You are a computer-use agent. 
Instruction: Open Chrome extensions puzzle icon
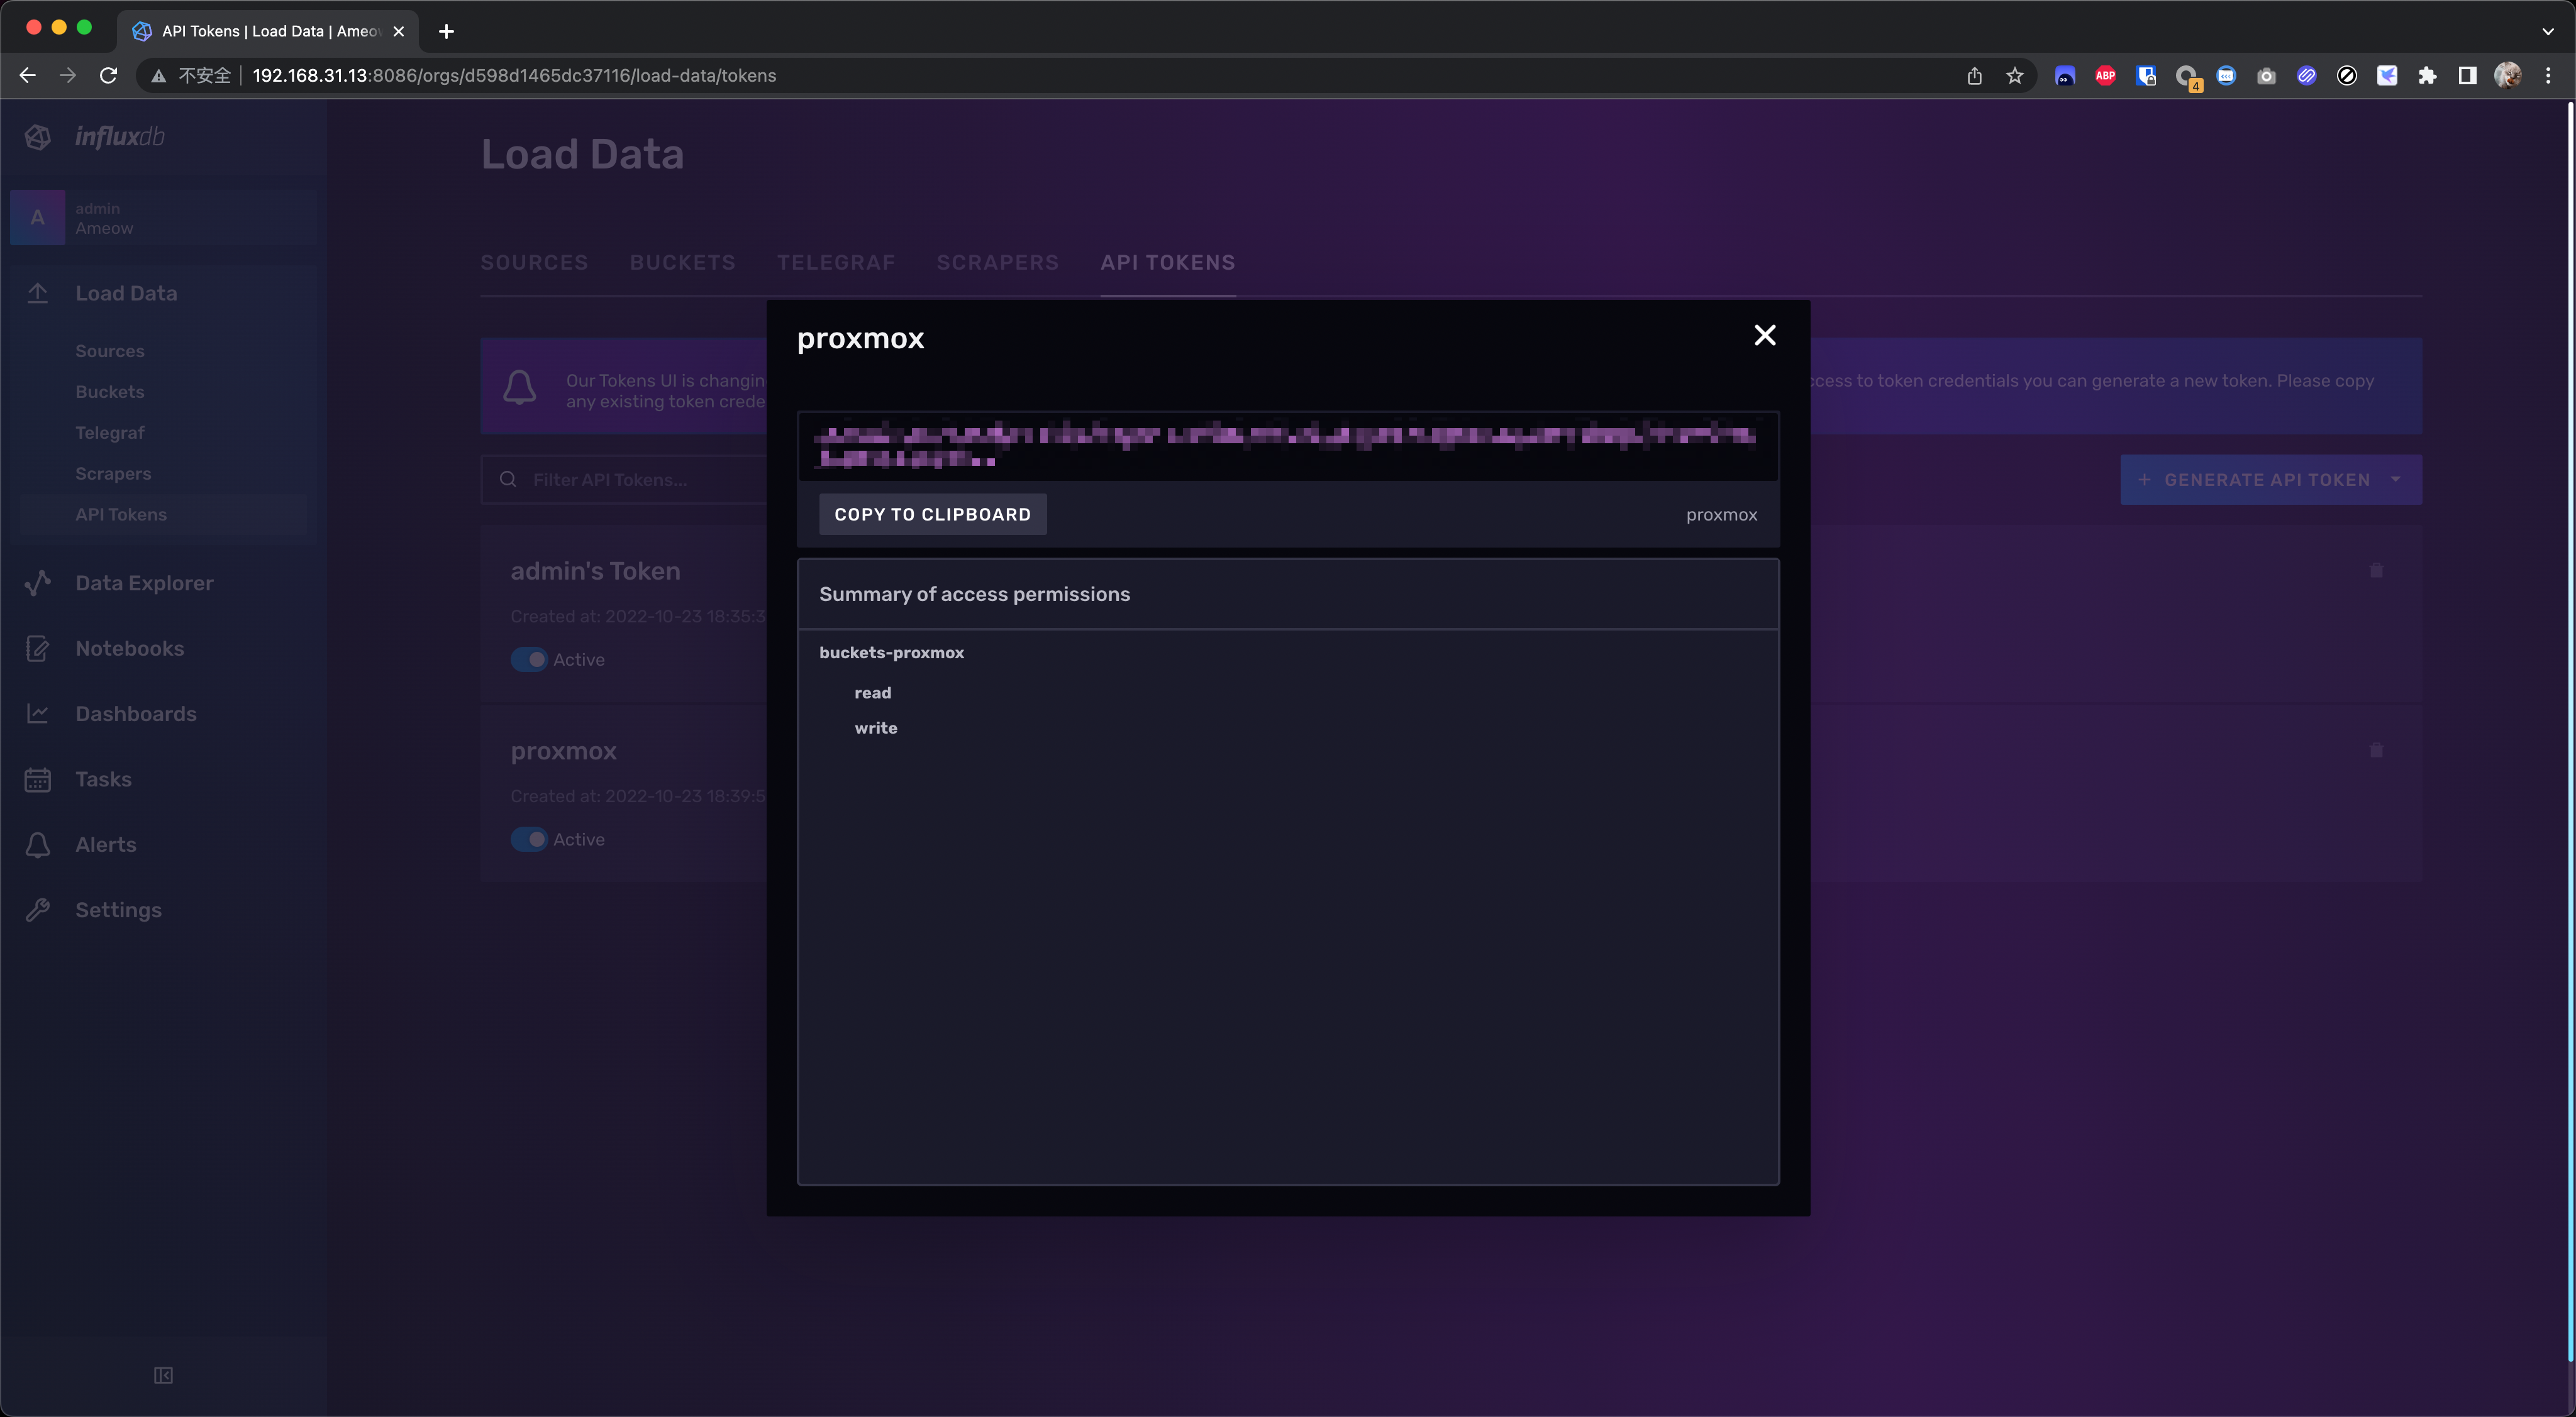point(2427,76)
